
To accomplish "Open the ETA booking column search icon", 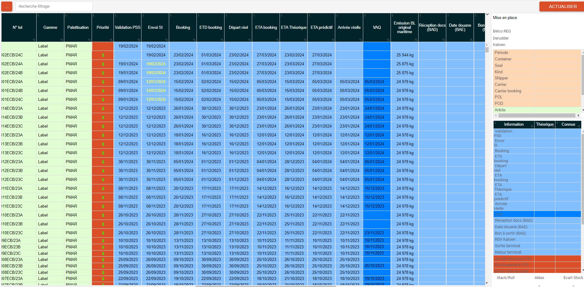I will 277,40.
